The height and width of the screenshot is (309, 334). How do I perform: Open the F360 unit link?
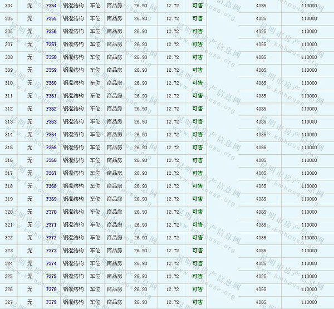click(x=51, y=83)
